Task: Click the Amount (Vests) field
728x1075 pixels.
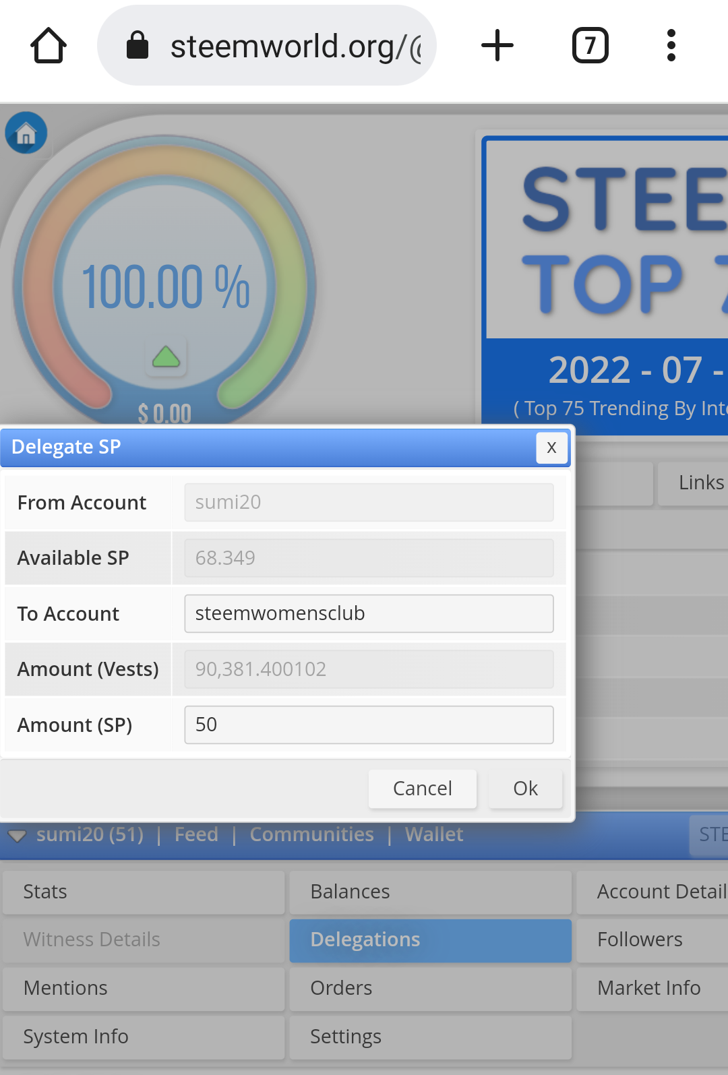Action: tap(369, 669)
